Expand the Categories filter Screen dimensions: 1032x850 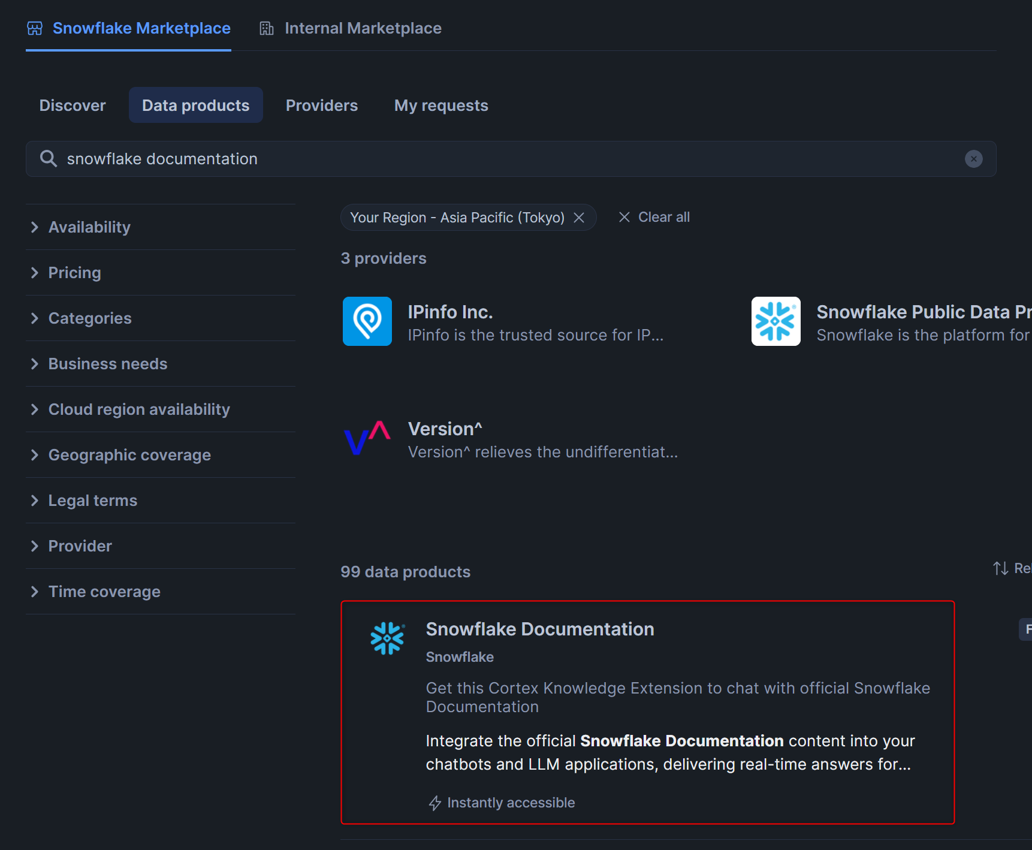(161, 318)
